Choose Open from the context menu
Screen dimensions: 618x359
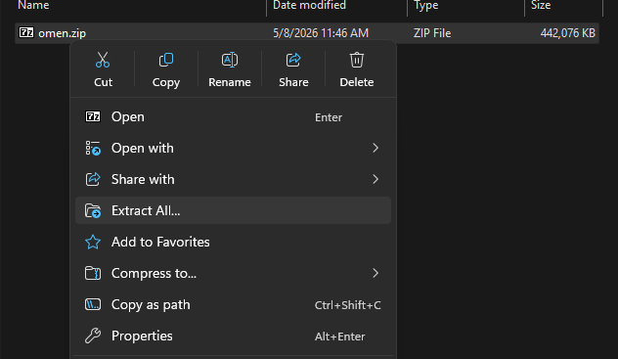pyautogui.click(x=233, y=117)
